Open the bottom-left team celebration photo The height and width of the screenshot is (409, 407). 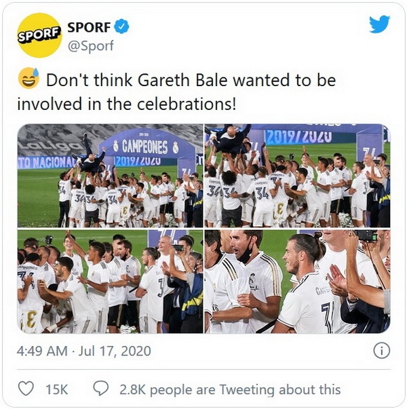[x=110, y=281]
